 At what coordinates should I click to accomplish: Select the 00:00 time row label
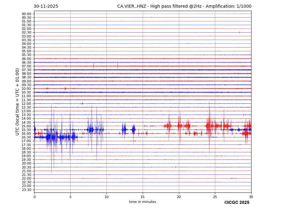(x=26, y=14)
